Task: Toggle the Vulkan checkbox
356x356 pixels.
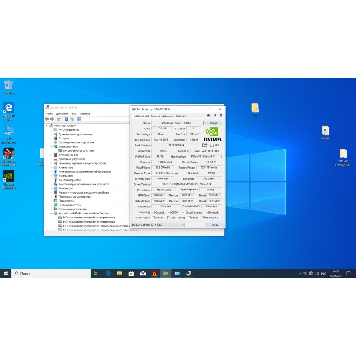Action: point(153,218)
